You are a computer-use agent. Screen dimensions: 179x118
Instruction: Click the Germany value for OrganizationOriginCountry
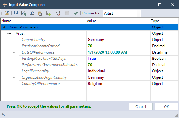point(96,77)
